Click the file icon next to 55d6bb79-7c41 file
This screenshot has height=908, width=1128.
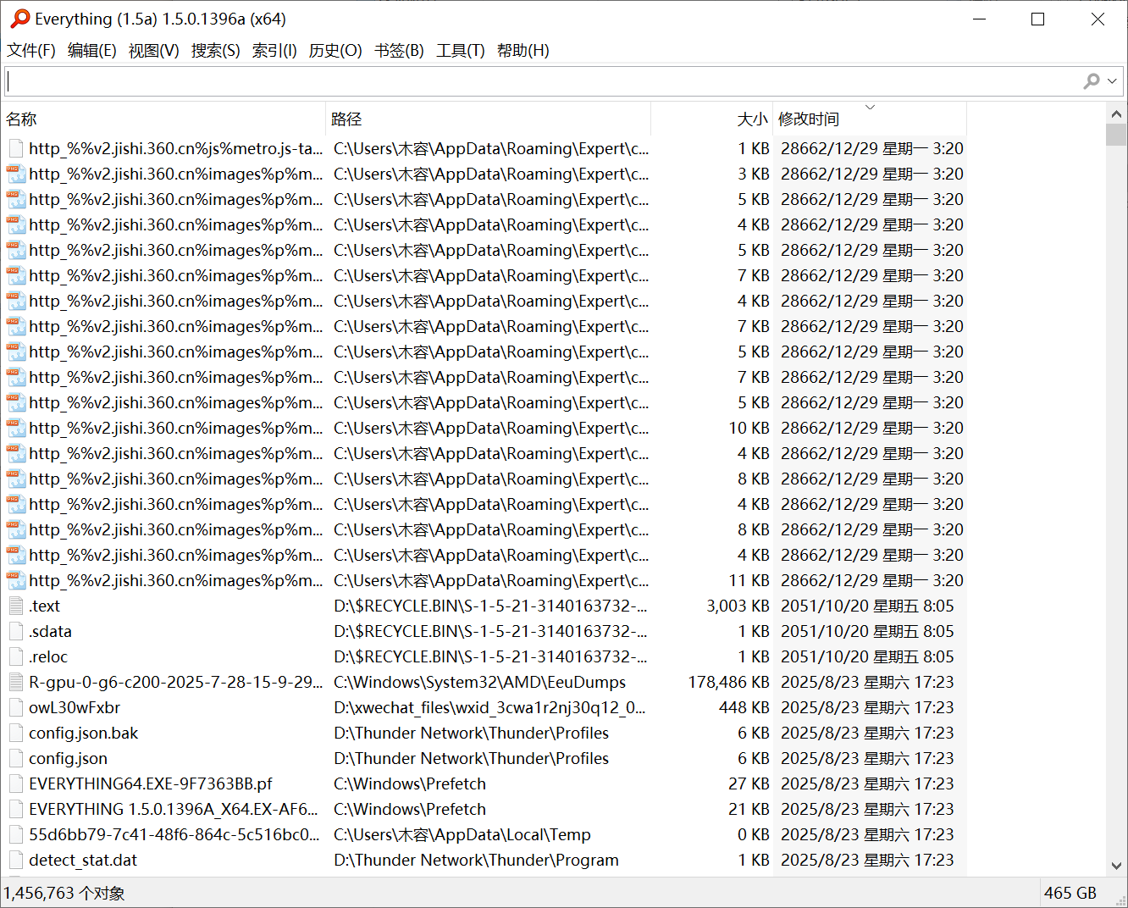(16, 834)
